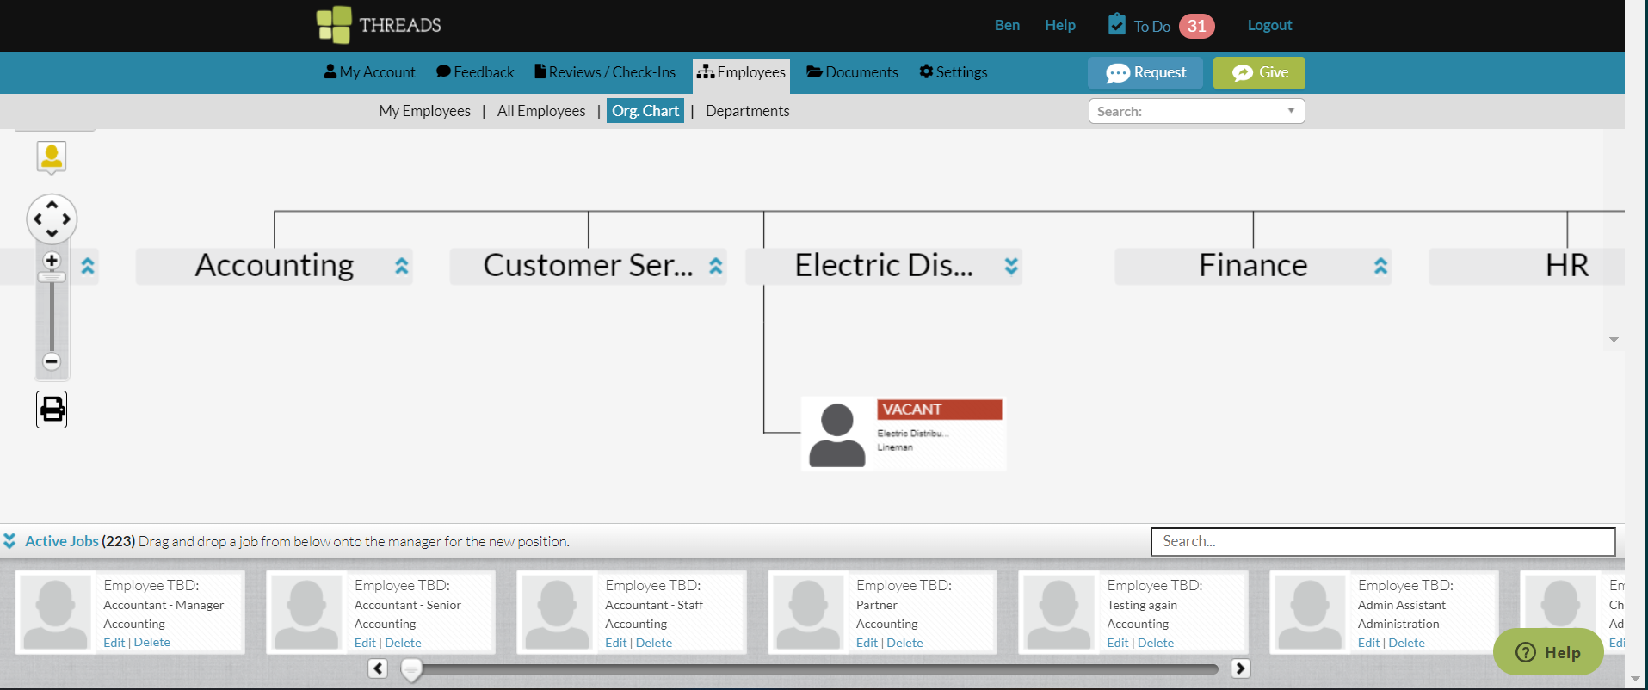
Task: Click the page scrollbar down arrow
Action: coord(1636,680)
